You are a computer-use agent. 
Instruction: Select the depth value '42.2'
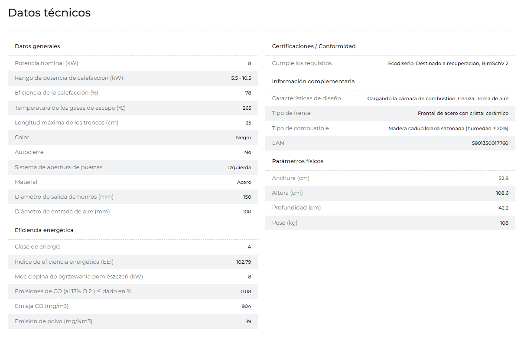(x=504, y=208)
